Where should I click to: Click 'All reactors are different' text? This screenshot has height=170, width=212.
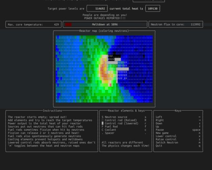[122, 143]
